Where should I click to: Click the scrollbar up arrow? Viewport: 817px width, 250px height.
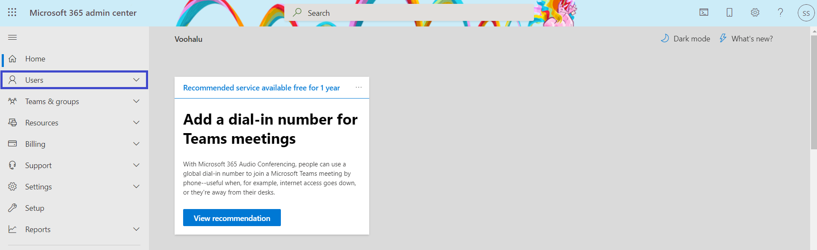(814, 31)
